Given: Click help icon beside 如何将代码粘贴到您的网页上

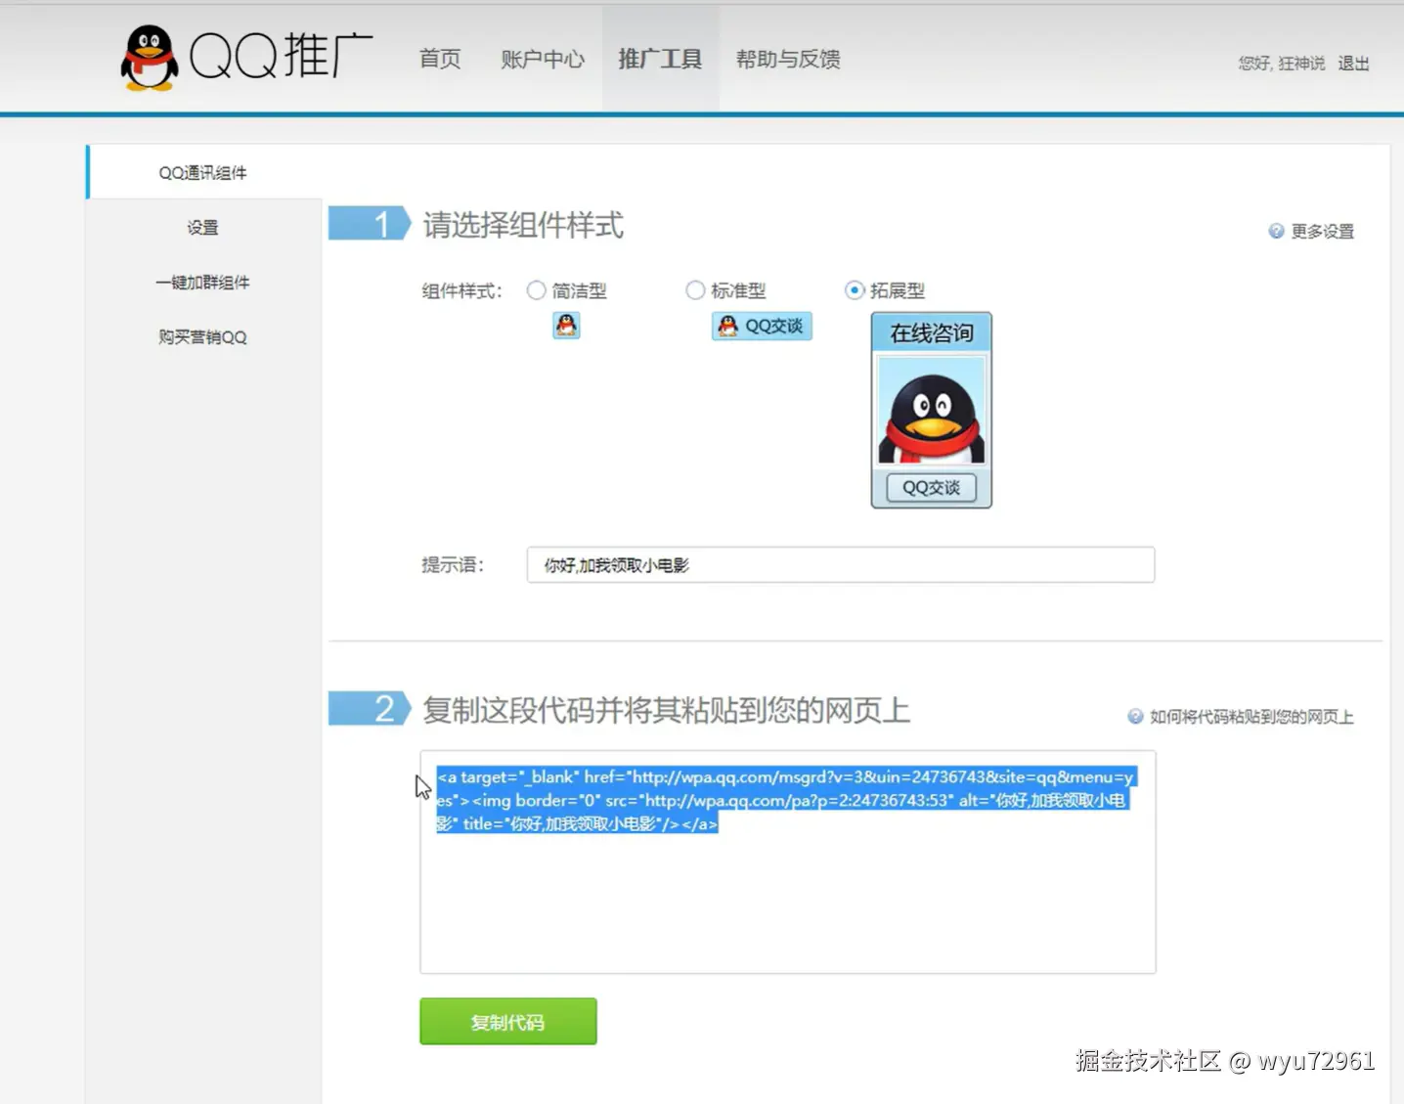Looking at the screenshot, I should [1135, 716].
